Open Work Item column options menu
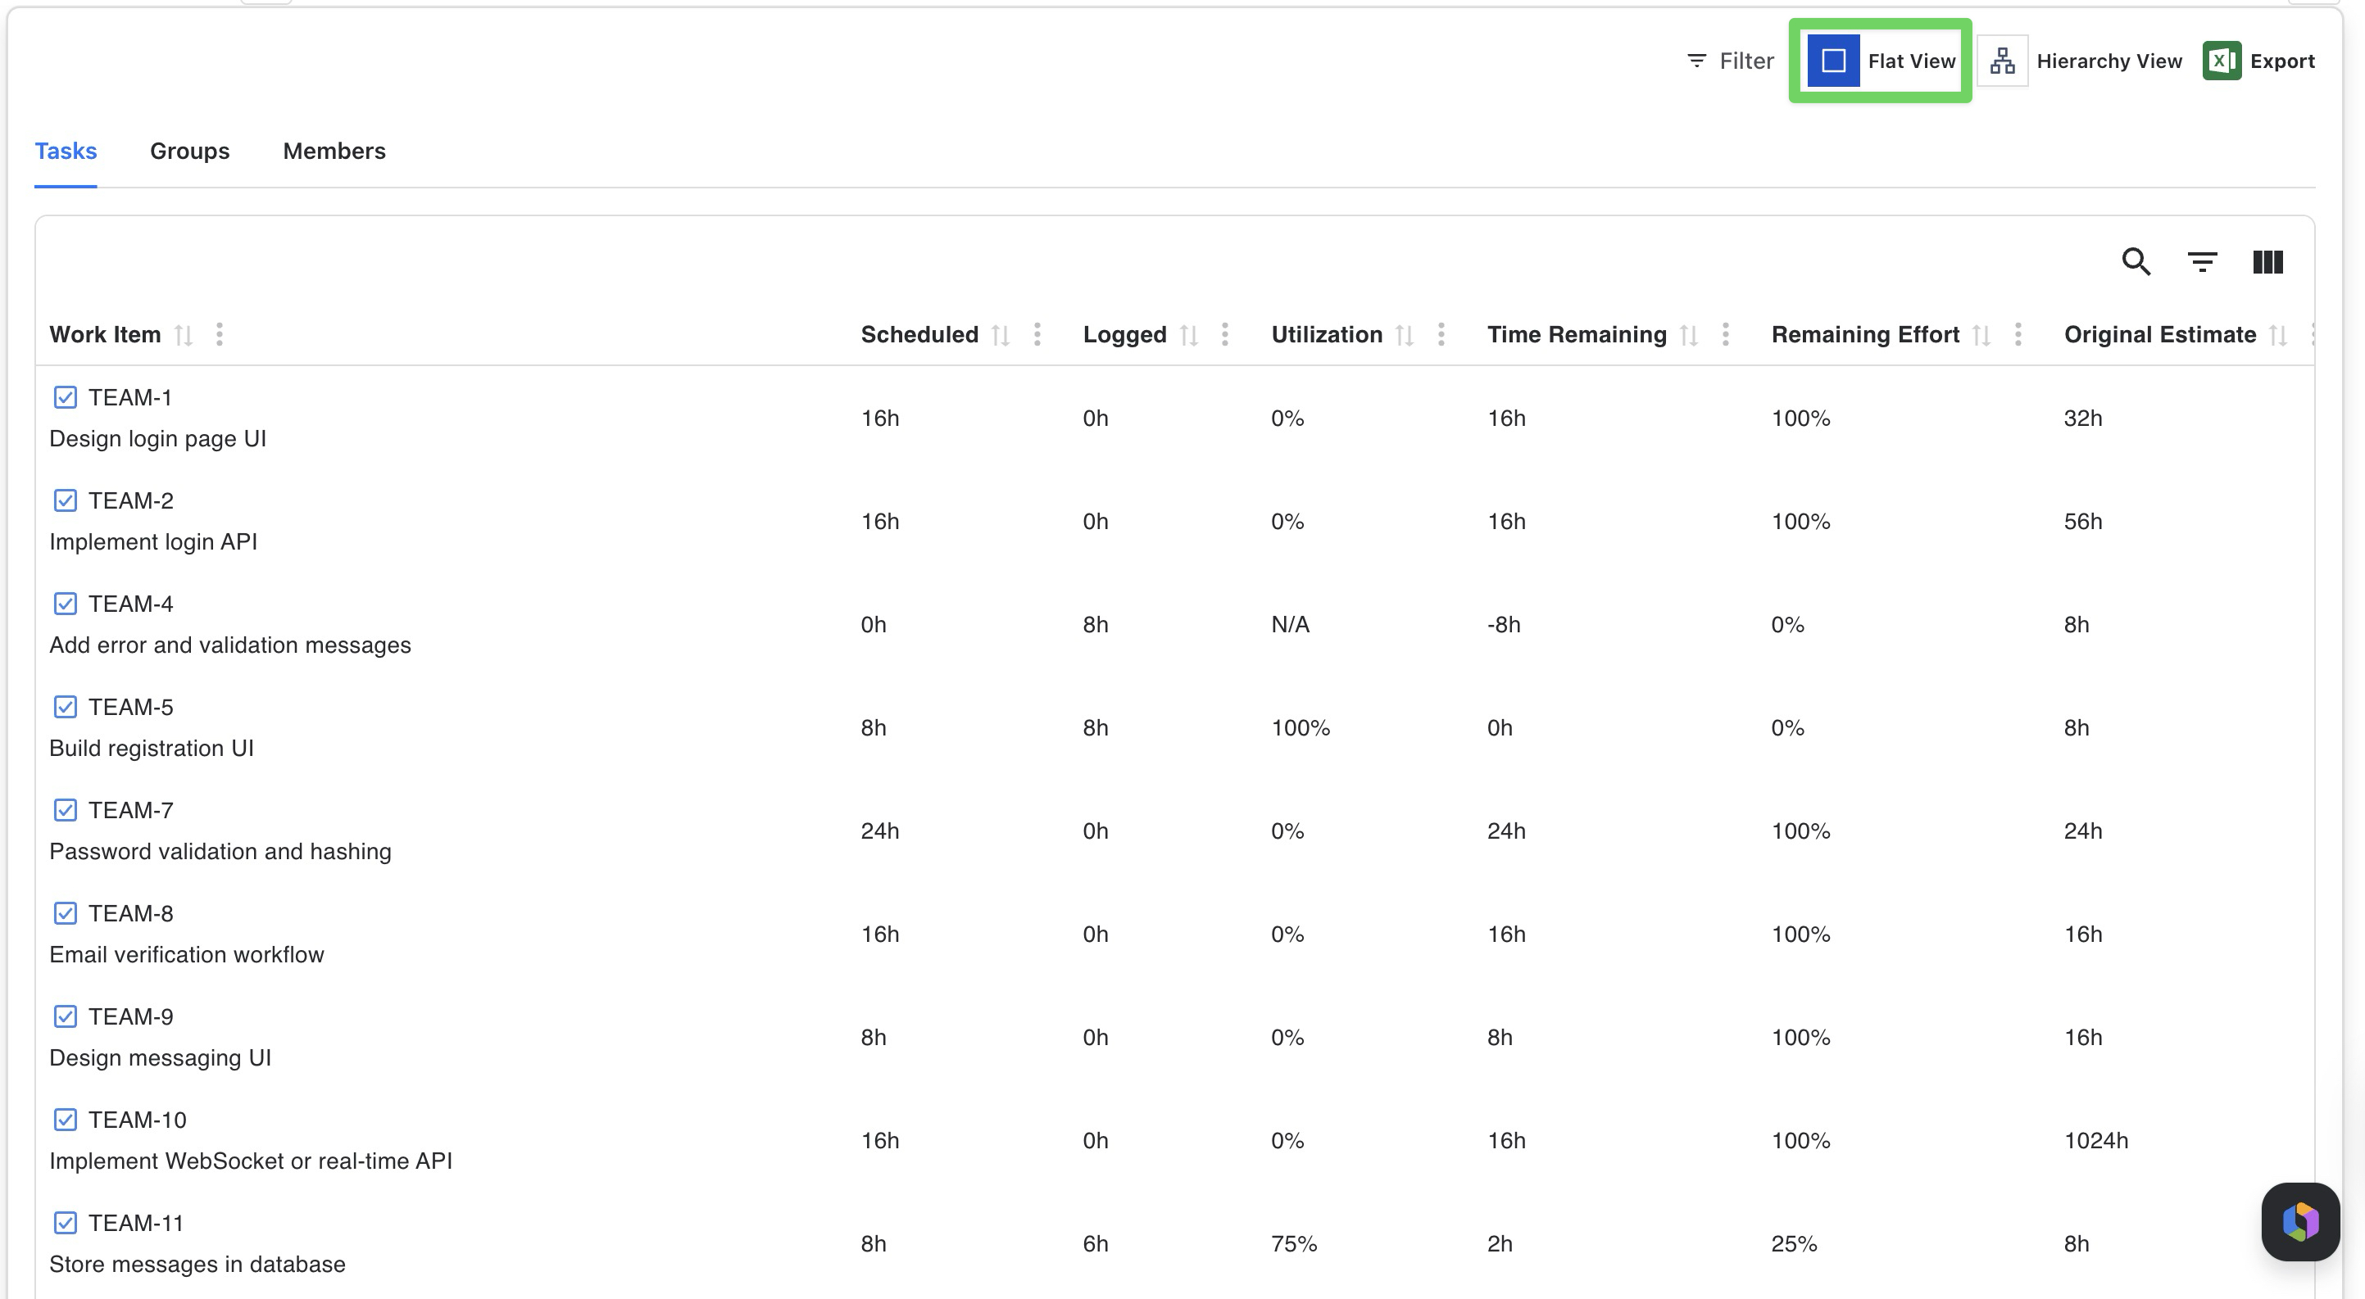 click(220, 334)
